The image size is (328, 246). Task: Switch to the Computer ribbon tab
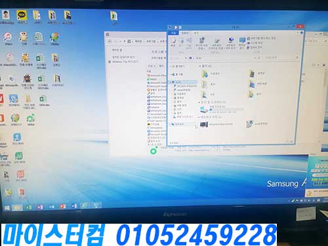(x=185, y=33)
